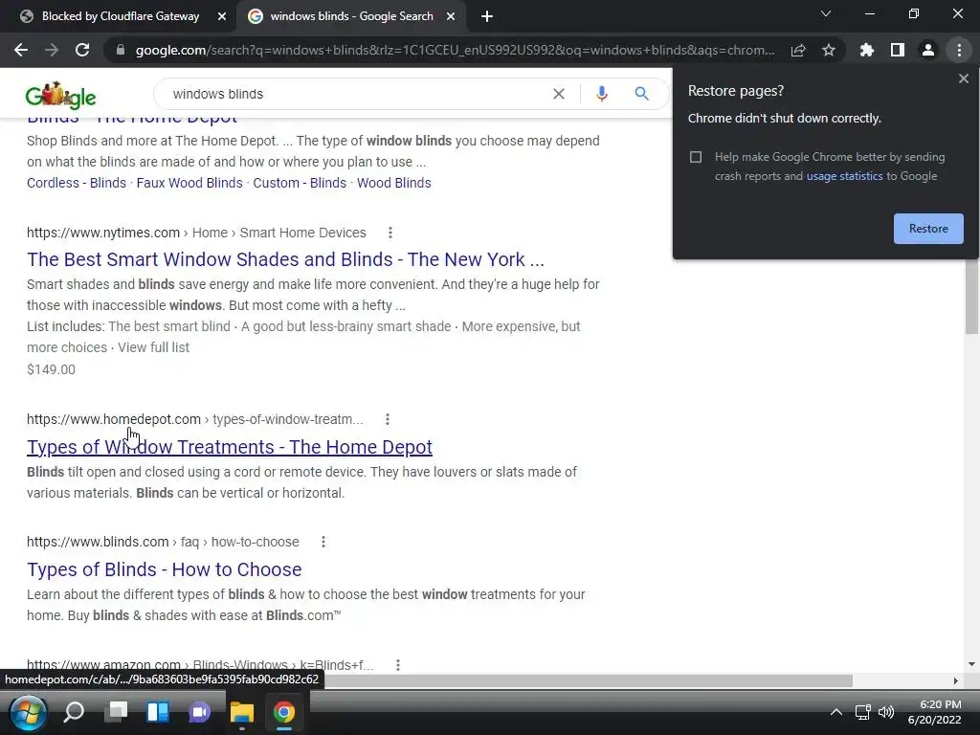
Task: Open Task View on the taskbar
Action: pyautogui.click(x=117, y=712)
